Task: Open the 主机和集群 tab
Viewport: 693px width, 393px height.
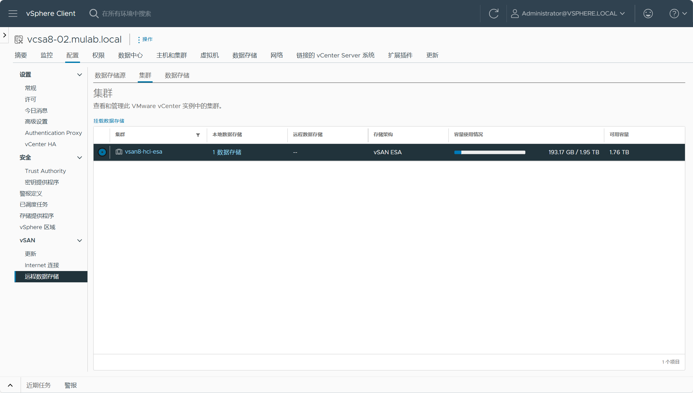Action: click(172, 55)
